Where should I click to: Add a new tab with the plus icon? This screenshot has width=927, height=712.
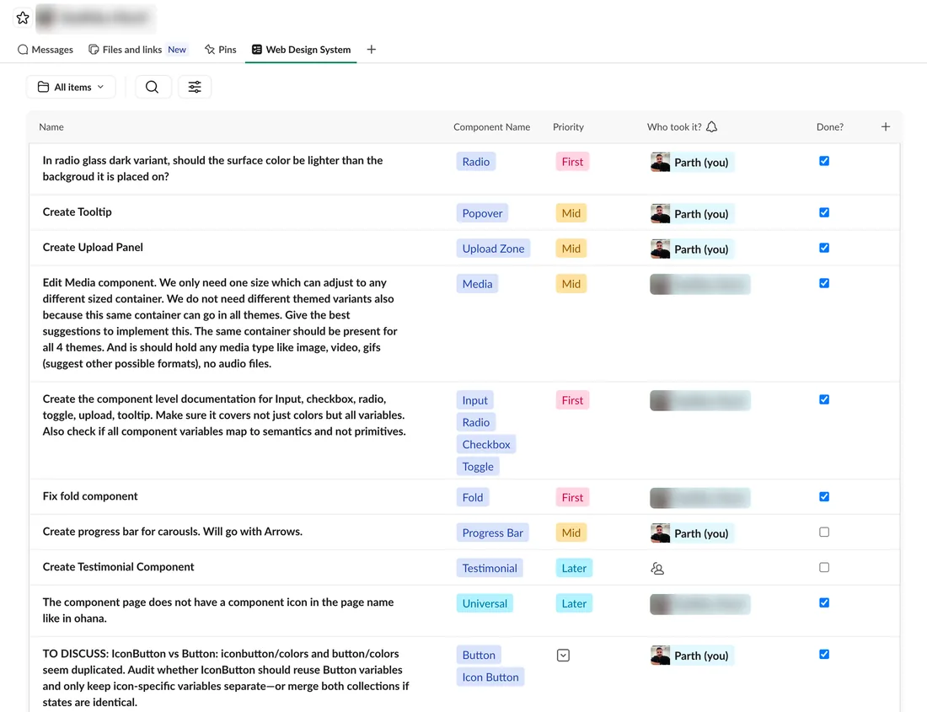(372, 50)
